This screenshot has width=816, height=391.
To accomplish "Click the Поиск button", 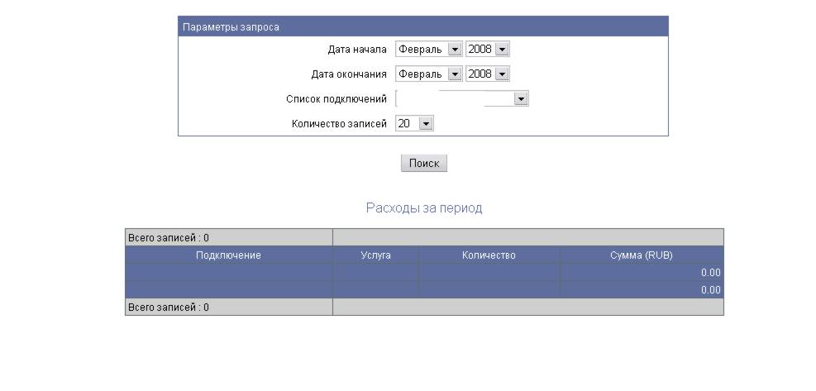I will [x=423, y=164].
